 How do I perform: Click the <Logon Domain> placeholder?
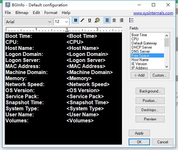(x=87, y=54)
